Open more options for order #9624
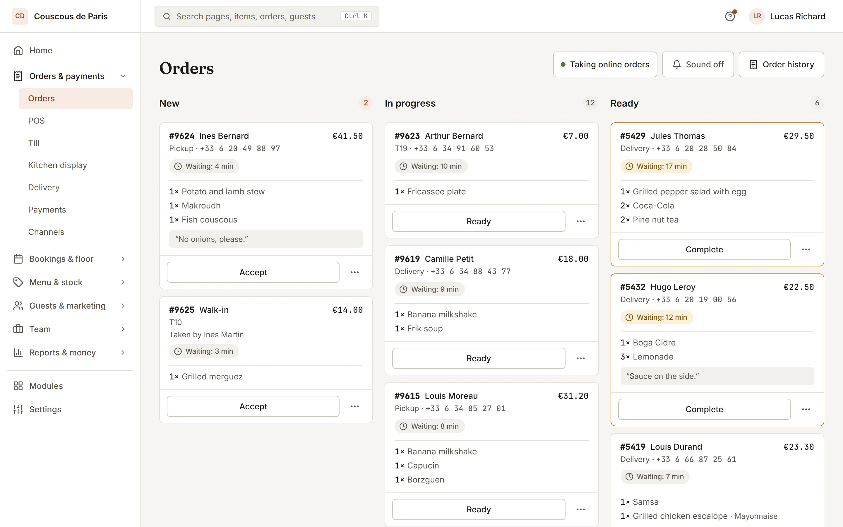This screenshot has height=527, width=843. [x=355, y=272]
